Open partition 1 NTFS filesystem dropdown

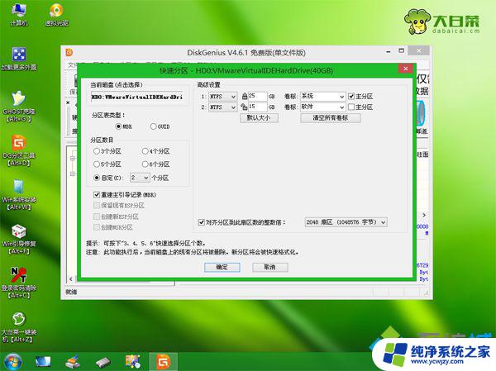[x=222, y=97]
